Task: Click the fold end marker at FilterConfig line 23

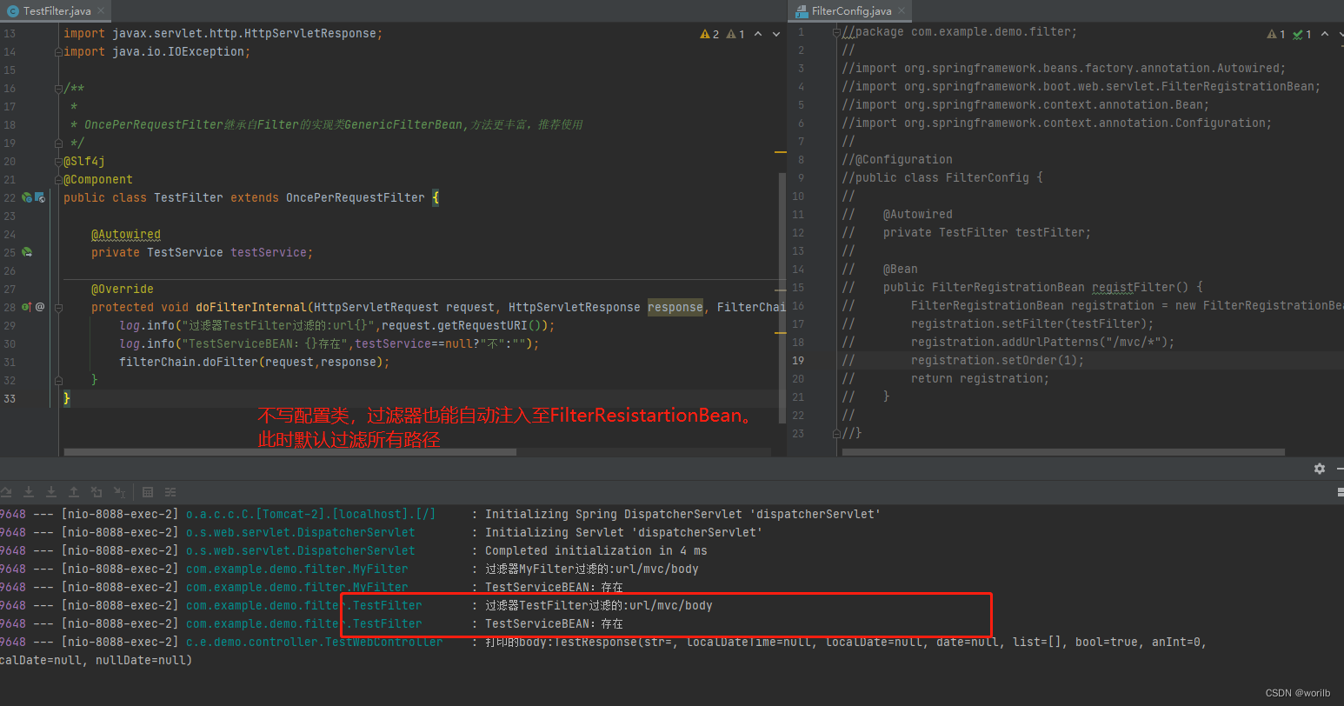Action: point(836,433)
